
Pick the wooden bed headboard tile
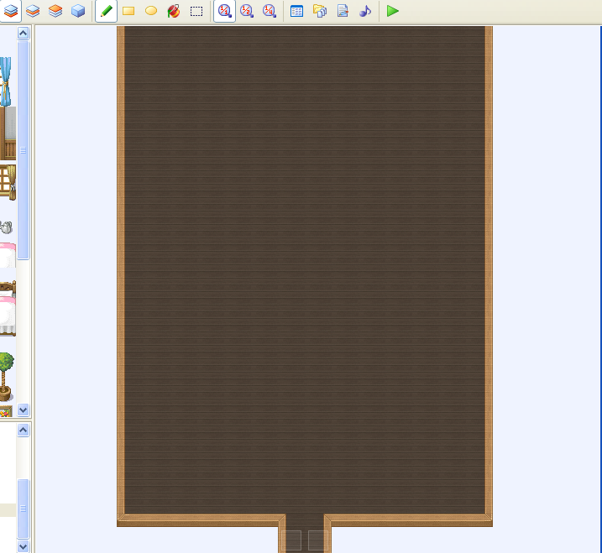pos(8,288)
